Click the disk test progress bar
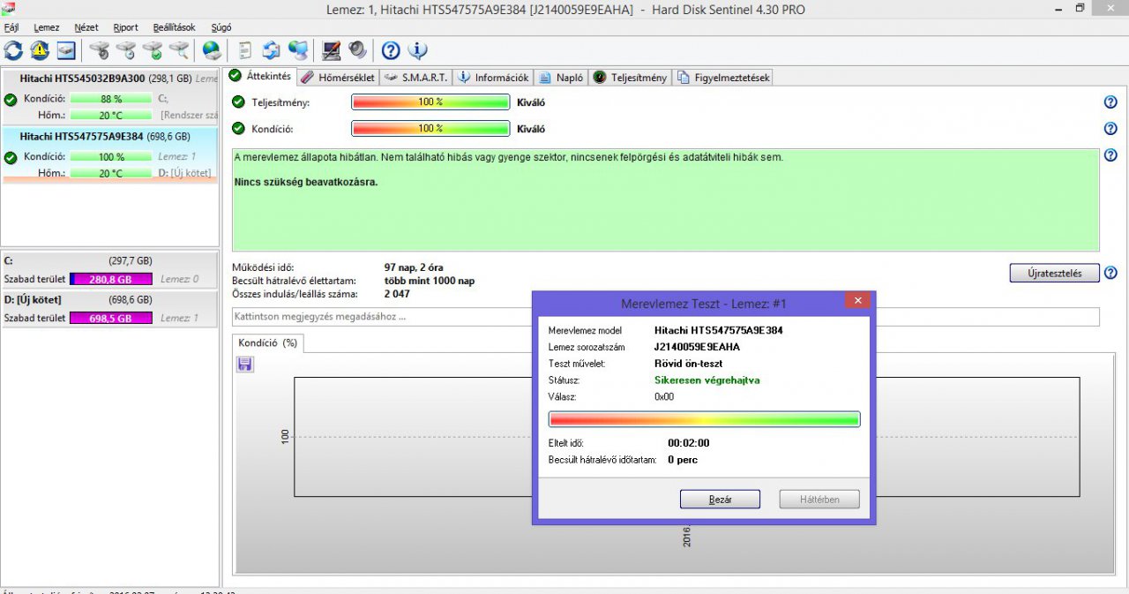1129x594 pixels. click(x=704, y=419)
